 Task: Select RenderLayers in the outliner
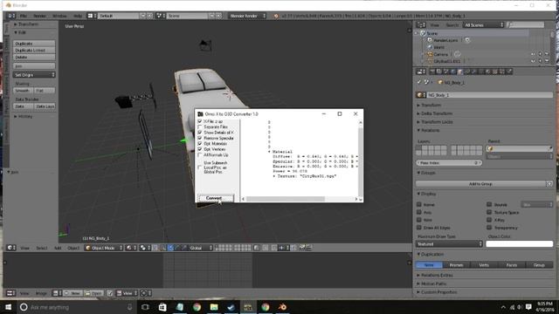[446, 40]
